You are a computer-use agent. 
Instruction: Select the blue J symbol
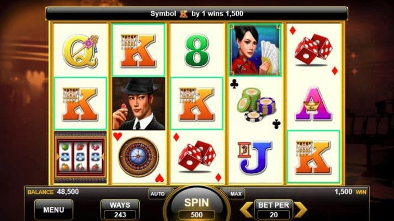tap(254, 157)
